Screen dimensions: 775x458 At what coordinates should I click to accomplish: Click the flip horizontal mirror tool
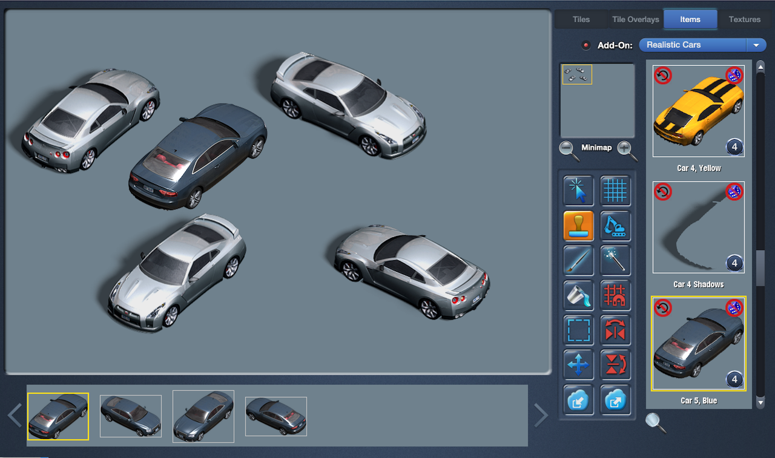[615, 330]
